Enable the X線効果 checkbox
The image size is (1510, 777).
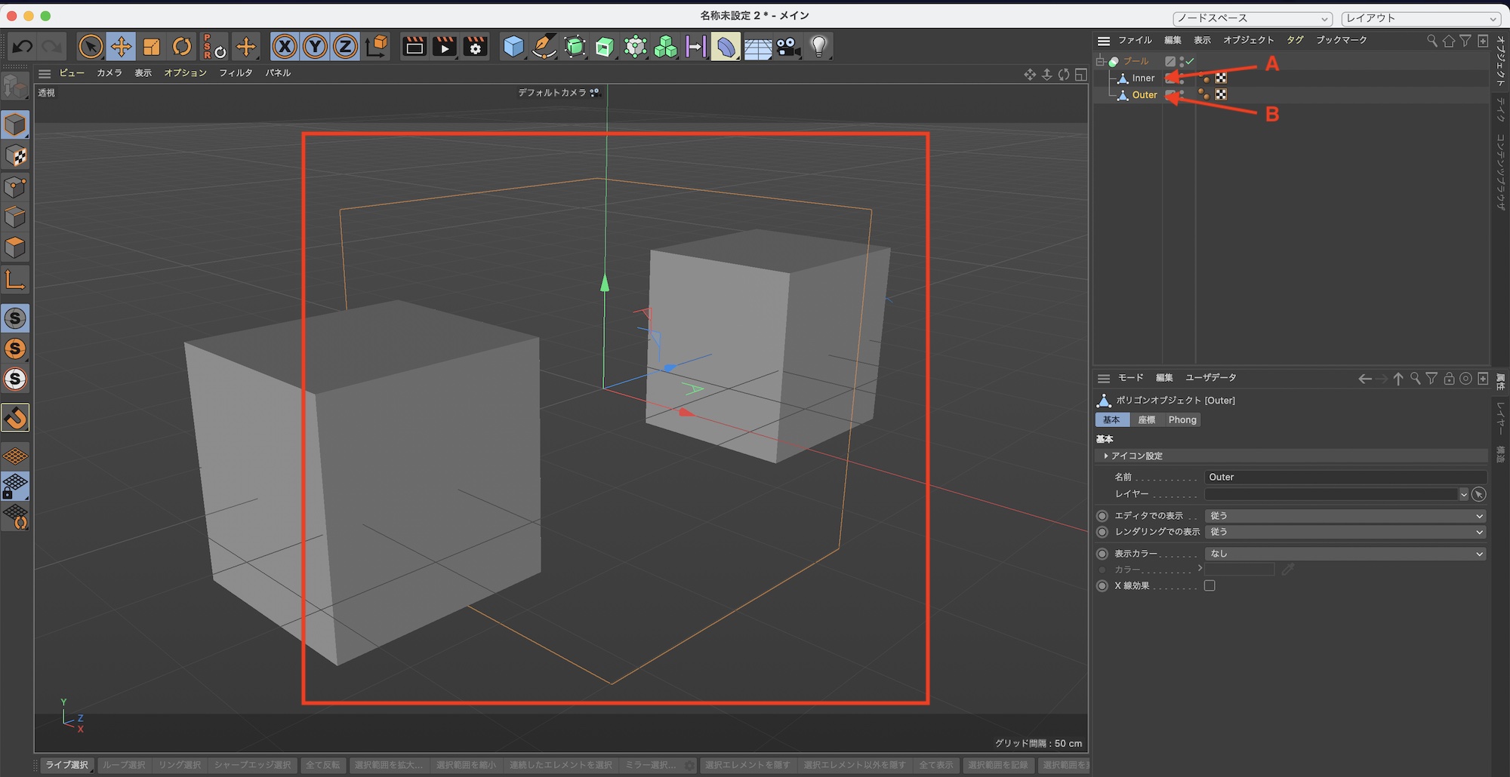(x=1210, y=586)
